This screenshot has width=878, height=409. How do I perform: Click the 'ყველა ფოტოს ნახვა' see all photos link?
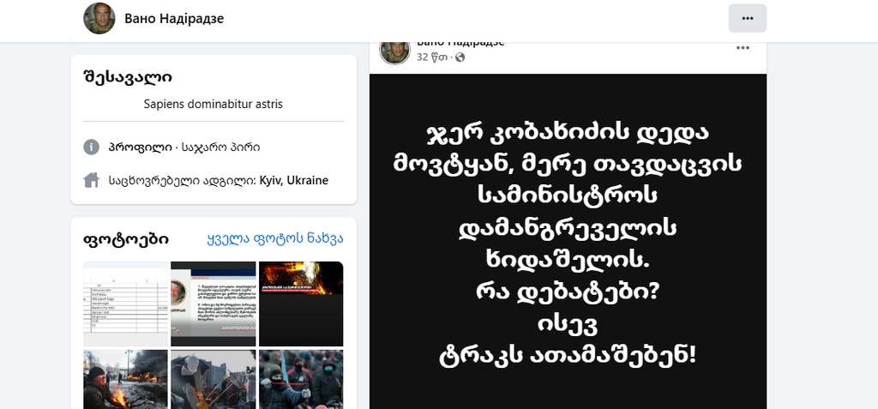[x=275, y=239]
